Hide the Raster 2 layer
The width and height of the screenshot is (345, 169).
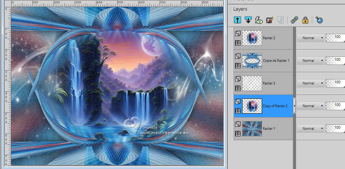pos(237,43)
